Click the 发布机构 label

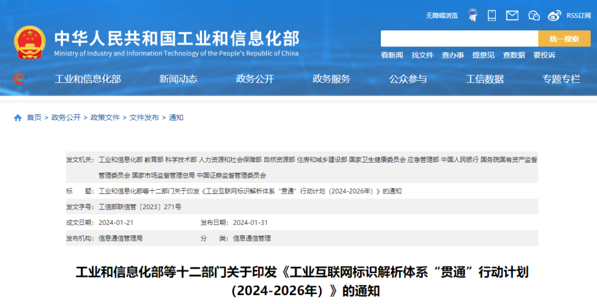click(80, 239)
